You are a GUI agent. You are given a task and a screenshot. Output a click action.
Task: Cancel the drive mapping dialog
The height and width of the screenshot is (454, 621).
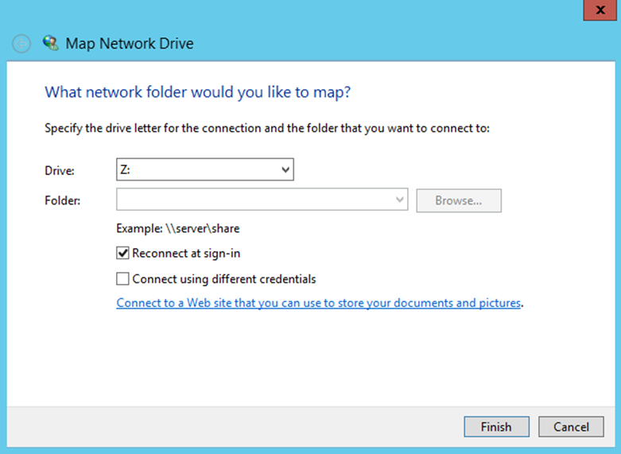point(571,427)
